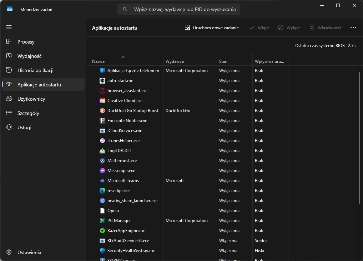363x261 pixels.
Task: Switch to the Wydajność tab
Action: pyautogui.click(x=29, y=56)
